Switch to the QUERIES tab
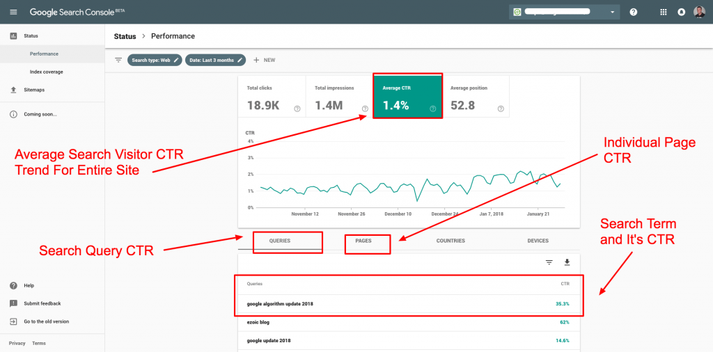This screenshot has height=352, width=713. coord(280,241)
